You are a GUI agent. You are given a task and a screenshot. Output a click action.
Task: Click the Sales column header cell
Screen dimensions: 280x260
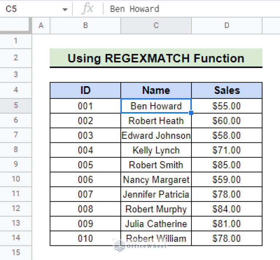tap(227, 91)
